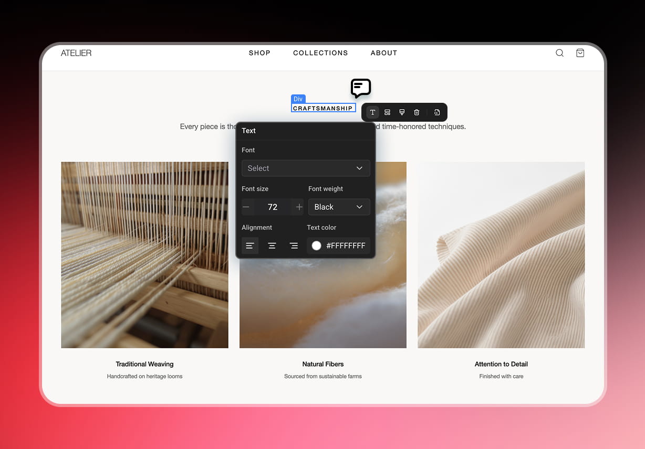Select the Natural Fibers title
Viewport: 645px width, 449px height.
[323, 364]
